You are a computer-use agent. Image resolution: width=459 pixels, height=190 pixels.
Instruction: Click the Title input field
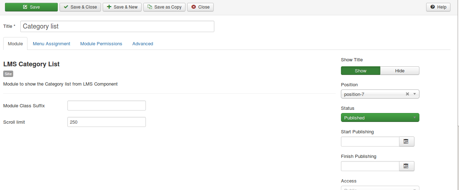click(117, 26)
